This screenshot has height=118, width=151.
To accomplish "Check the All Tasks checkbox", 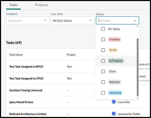I will pos(103,29).
